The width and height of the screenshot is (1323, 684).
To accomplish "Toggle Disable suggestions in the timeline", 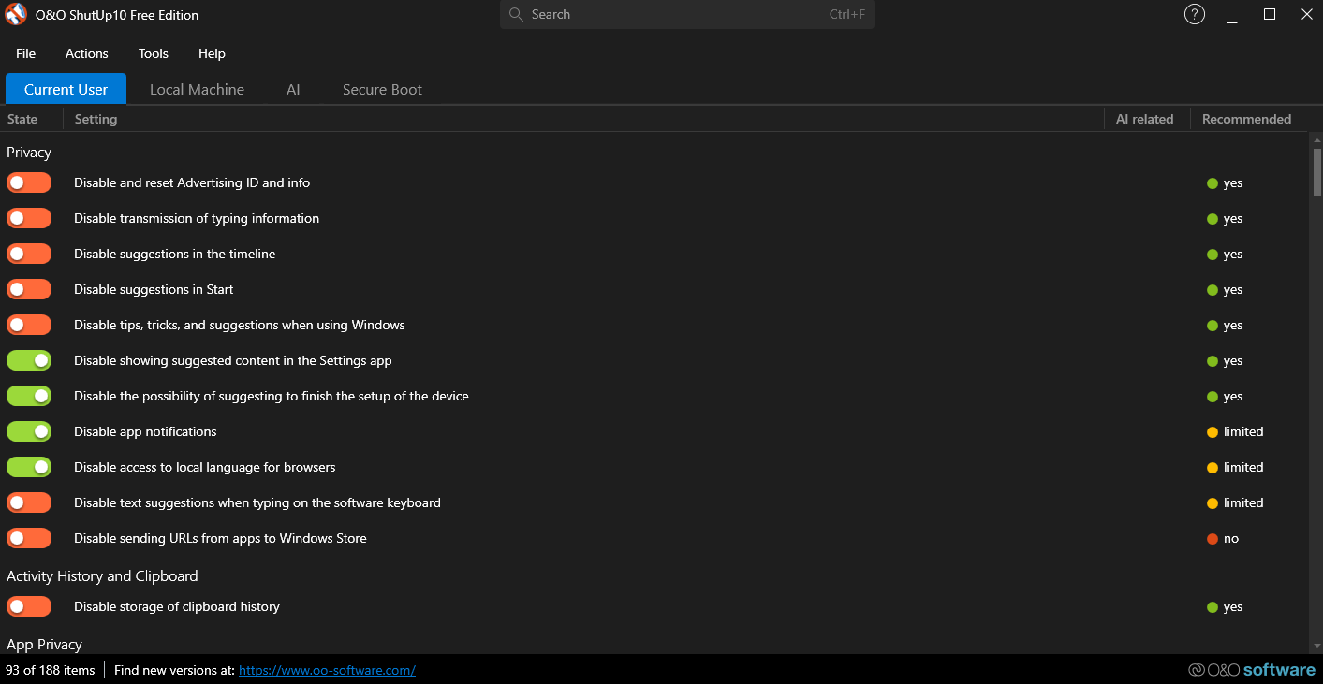I will [x=29, y=254].
